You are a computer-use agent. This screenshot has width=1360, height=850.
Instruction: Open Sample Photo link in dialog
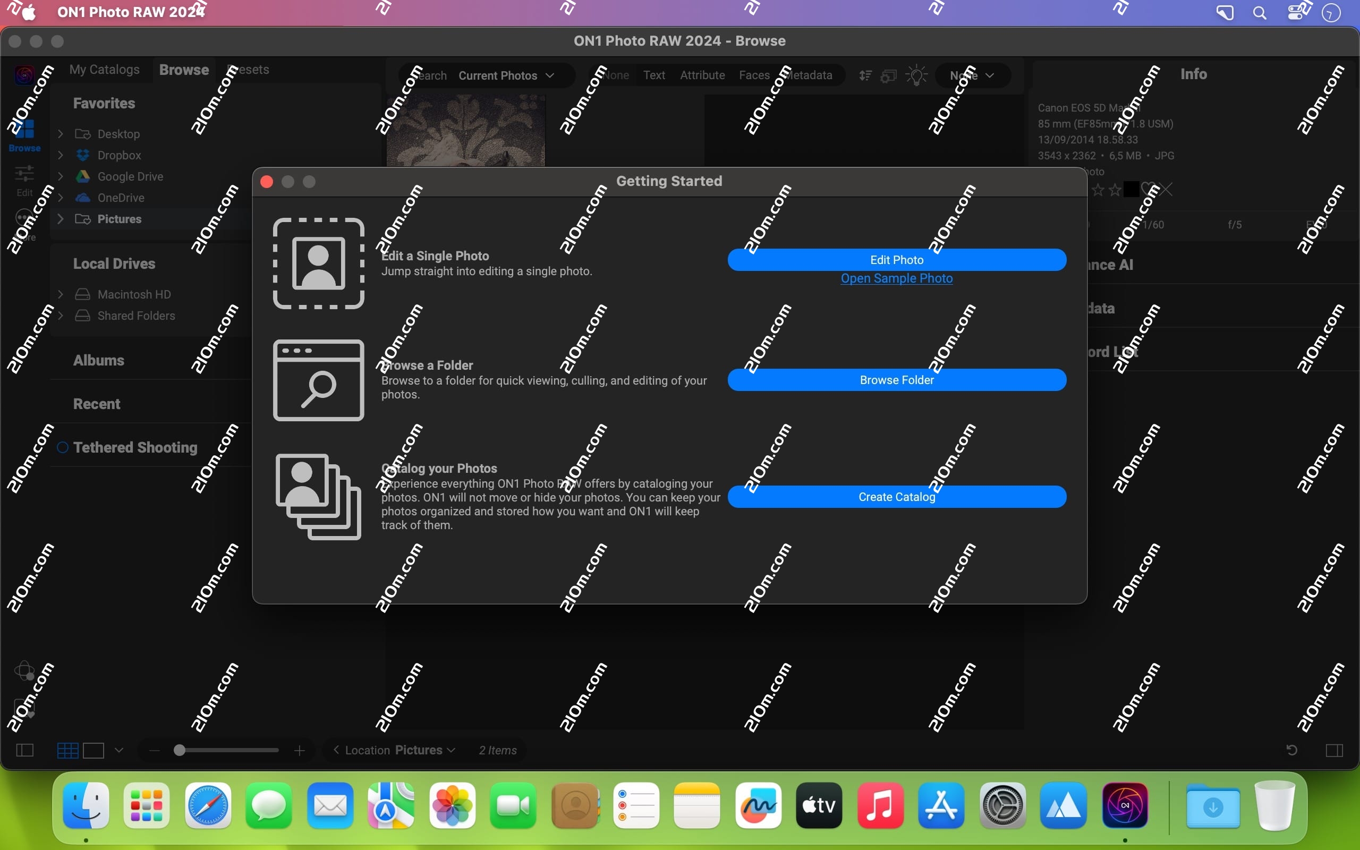[896, 278]
